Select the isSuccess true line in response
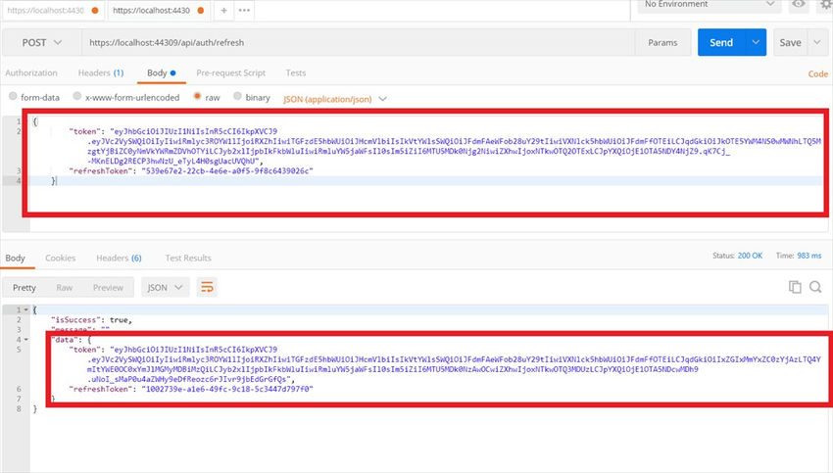Image resolution: width=833 pixels, height=473 pixels. tap(91, 319)
